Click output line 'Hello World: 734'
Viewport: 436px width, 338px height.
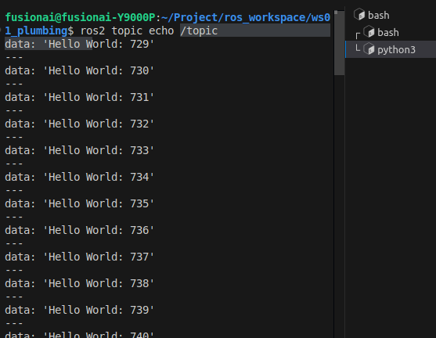79,177
